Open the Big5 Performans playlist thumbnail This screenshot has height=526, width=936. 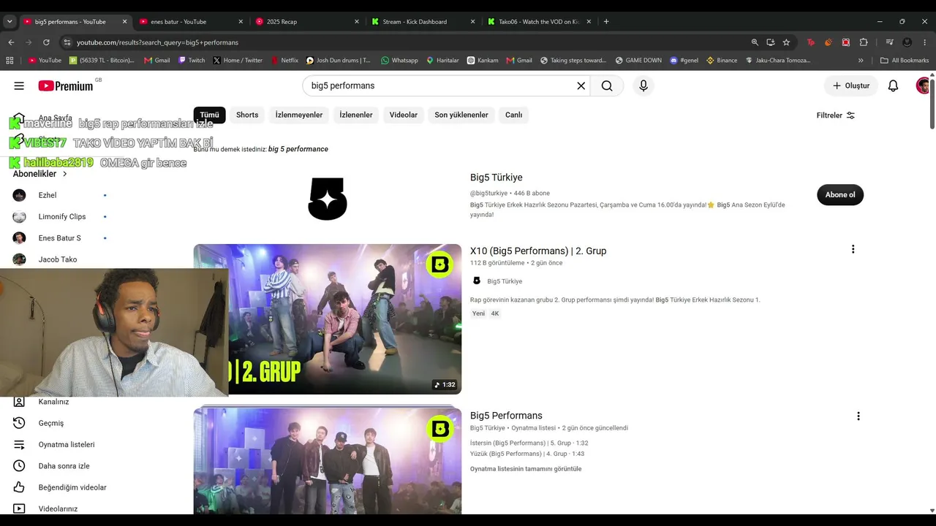328,461
